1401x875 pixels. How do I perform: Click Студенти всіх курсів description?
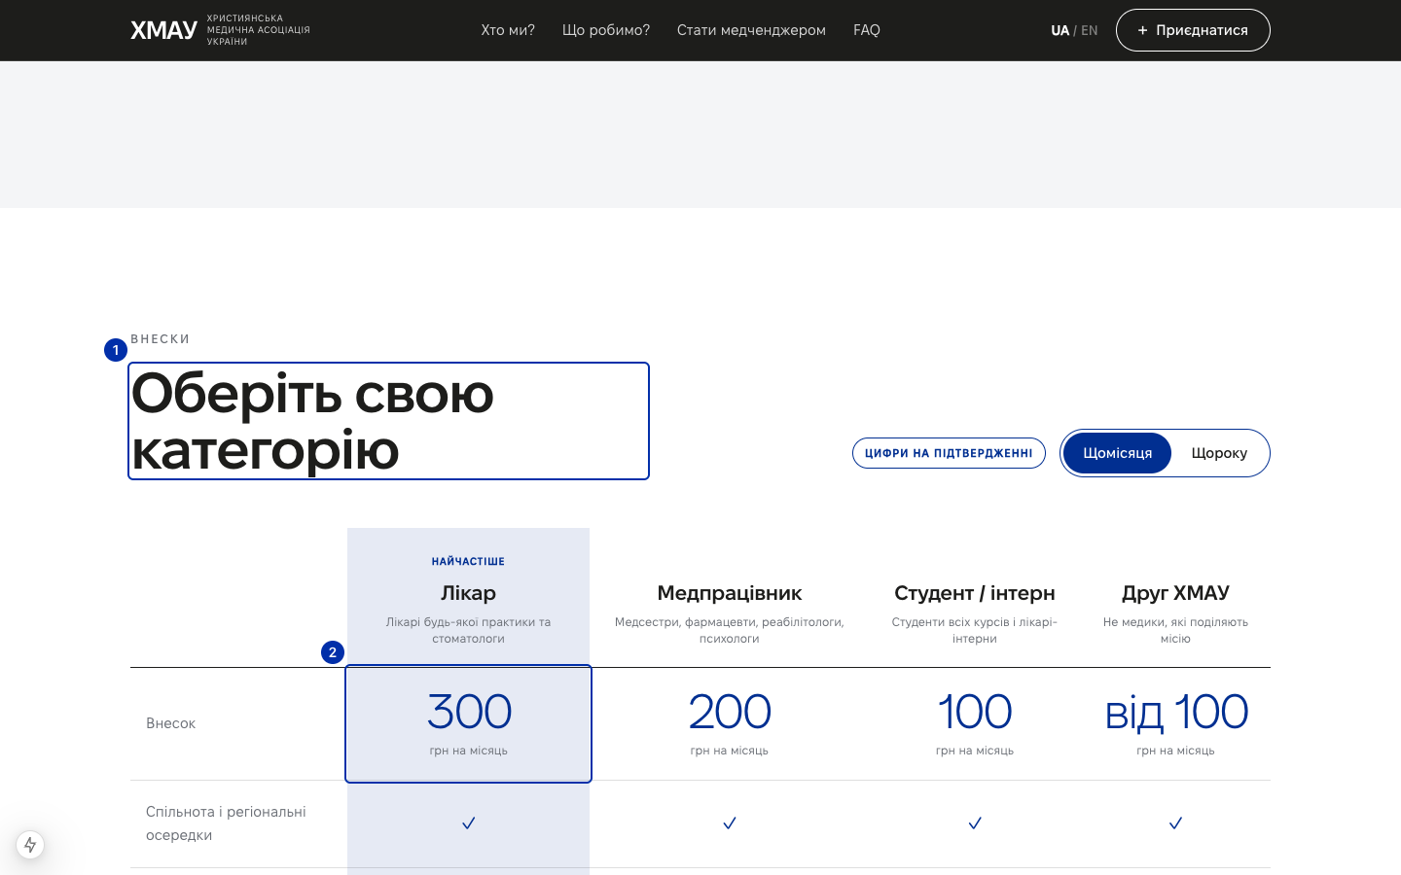click(975, 630)
